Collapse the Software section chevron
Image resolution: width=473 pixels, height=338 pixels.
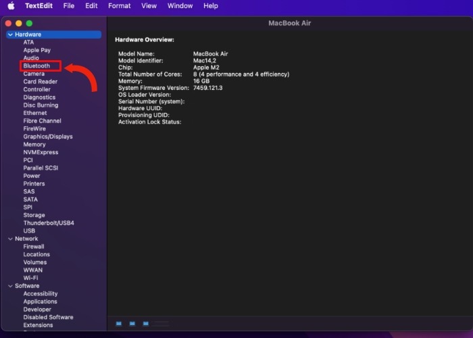click(x=10, y=286)
